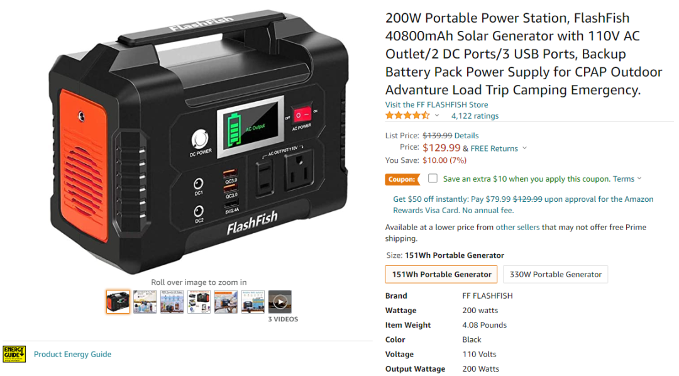The width and height of the screenshot is (679, 376).
Task: Visit the FF FLASHFISH Store link
Action: [x=436, y=104]
